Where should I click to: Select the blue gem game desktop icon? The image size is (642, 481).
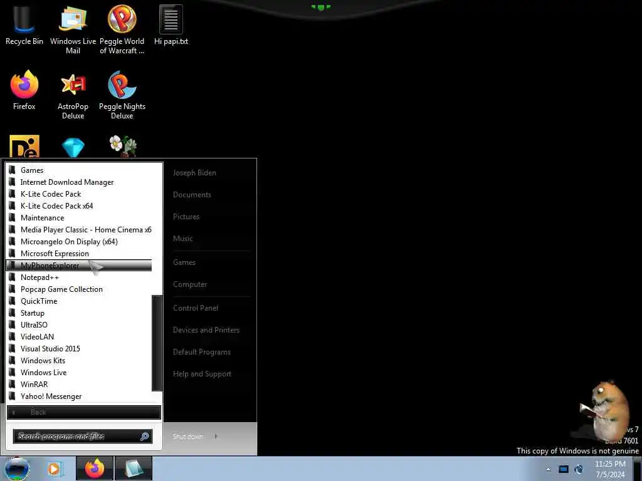tap(73, 147)
